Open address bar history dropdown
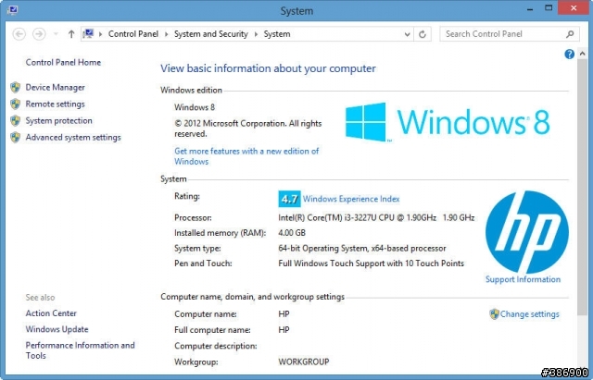 click(x=407, y=34)
